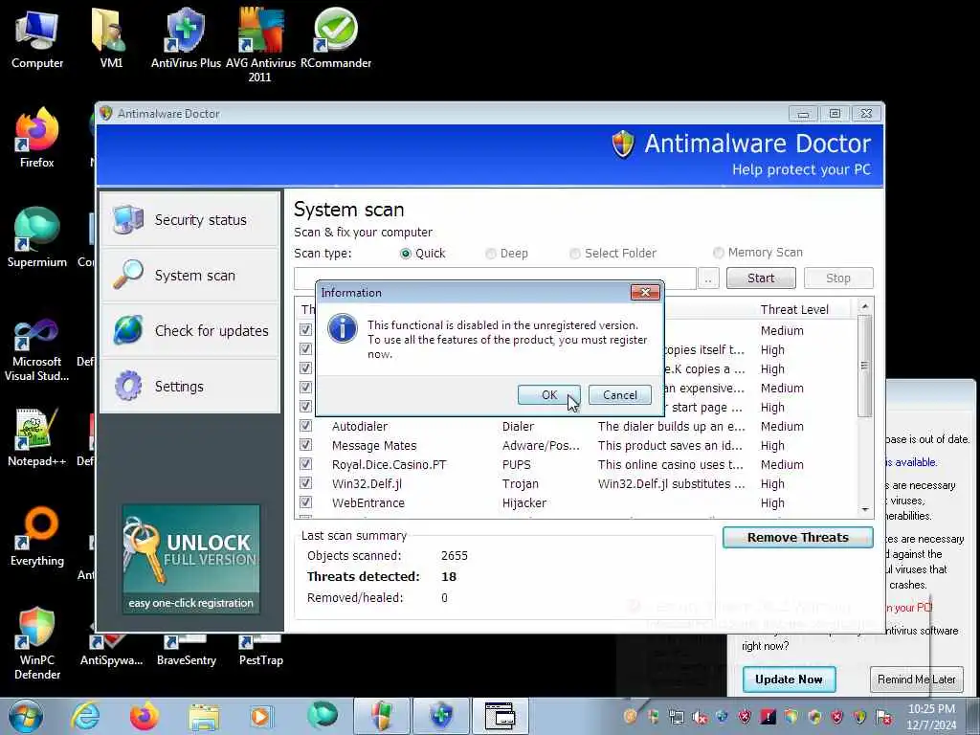Select the Quick scan type
Viewport: 980px width, 735px height.
pyautogui.click(x=423, y=253)
